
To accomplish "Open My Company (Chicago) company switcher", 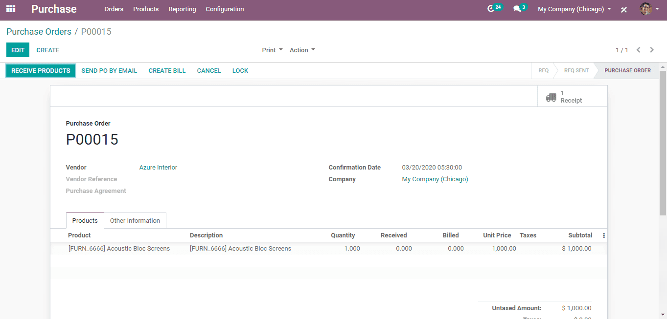I will coord(575,9).
